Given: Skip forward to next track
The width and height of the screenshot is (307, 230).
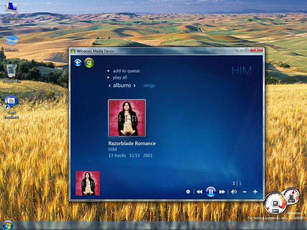Looking at the screenshot, I should click(x=222, y=192).
